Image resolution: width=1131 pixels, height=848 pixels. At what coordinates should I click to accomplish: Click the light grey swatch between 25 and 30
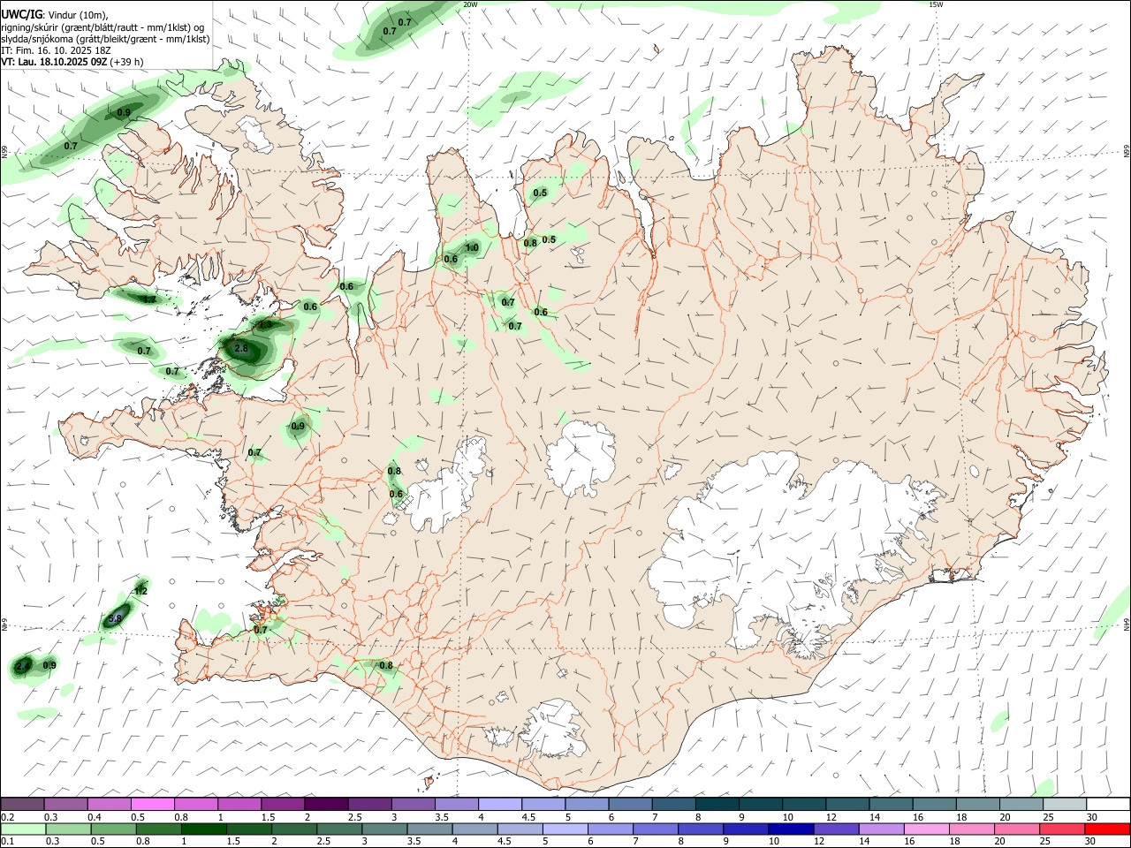(1065, 804)
